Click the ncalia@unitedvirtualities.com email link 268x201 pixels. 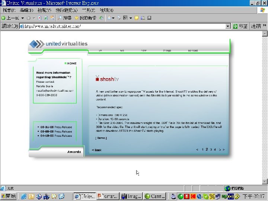tap(55, 90)
